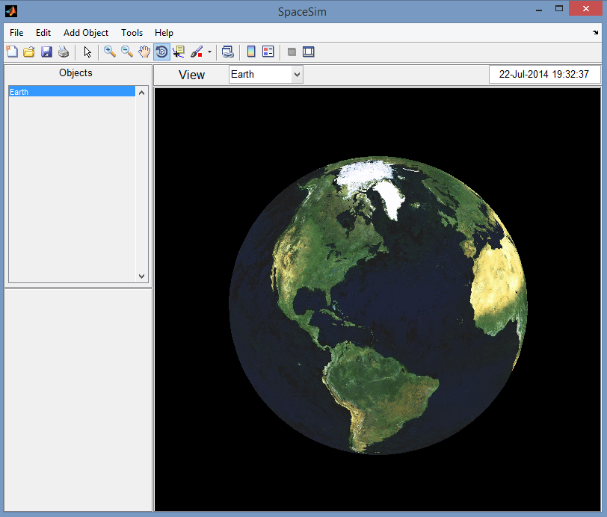Enable the Data Cursor tool
This screenshot has width=607, height=517.
179,52
